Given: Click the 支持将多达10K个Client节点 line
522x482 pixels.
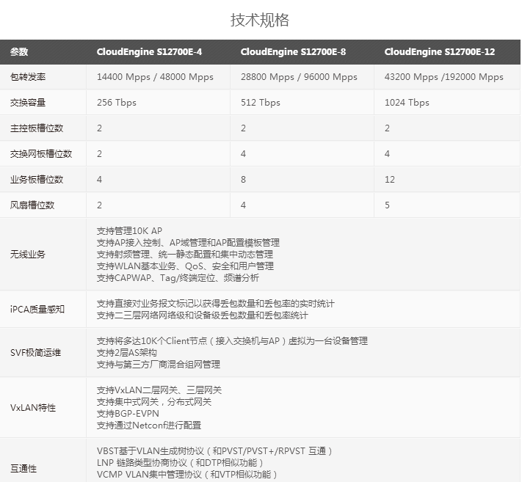Looking at the screenshot, I should tap(232, 340).
